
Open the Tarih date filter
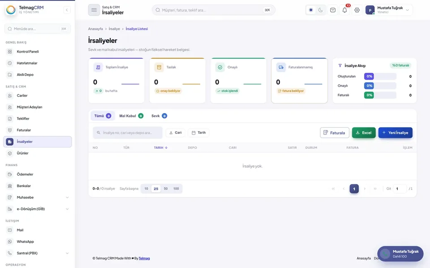(x=198, y=133)
